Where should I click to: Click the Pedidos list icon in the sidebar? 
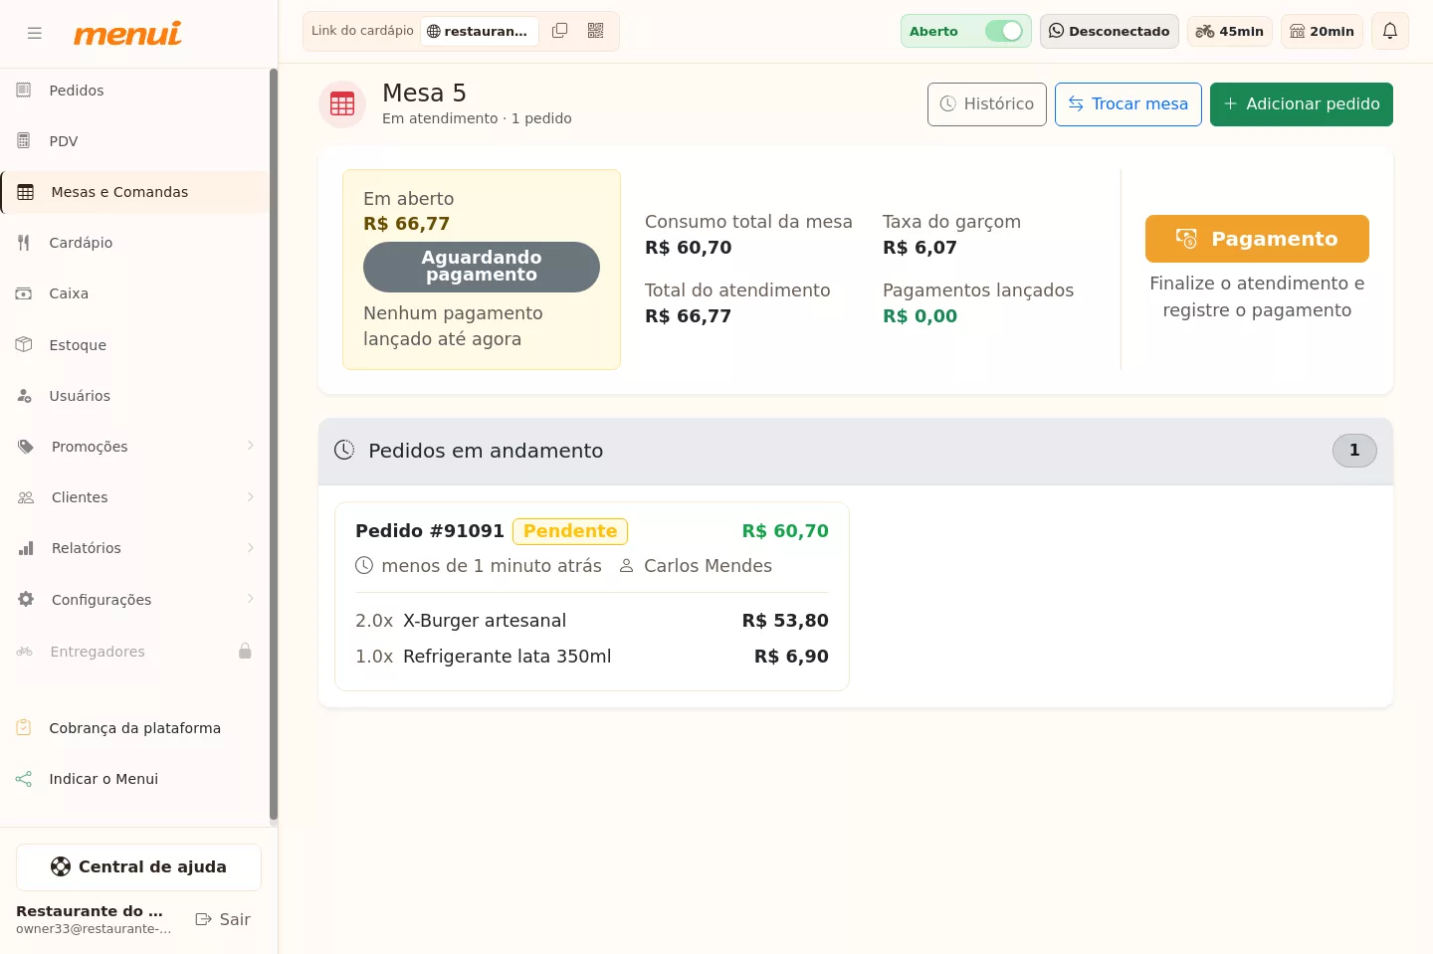[x=24, y=91]
